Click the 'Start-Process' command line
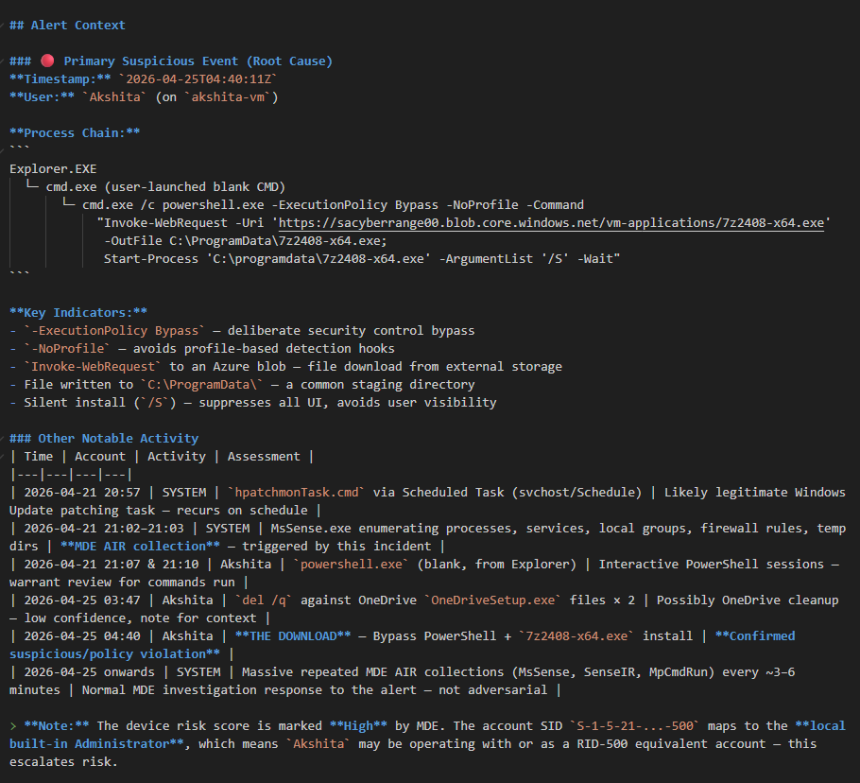The image size is (860, 783). click(x=362, y=259)
